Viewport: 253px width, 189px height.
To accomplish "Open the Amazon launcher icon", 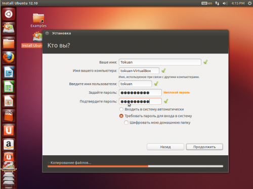I will pyautogui.click(x=9, y=145).
